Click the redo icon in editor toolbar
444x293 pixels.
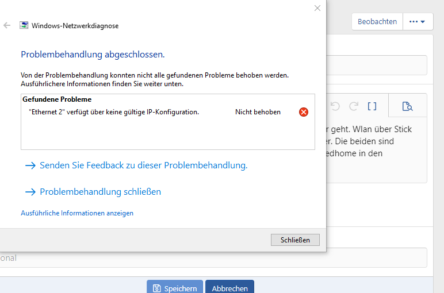coord(354,106)
